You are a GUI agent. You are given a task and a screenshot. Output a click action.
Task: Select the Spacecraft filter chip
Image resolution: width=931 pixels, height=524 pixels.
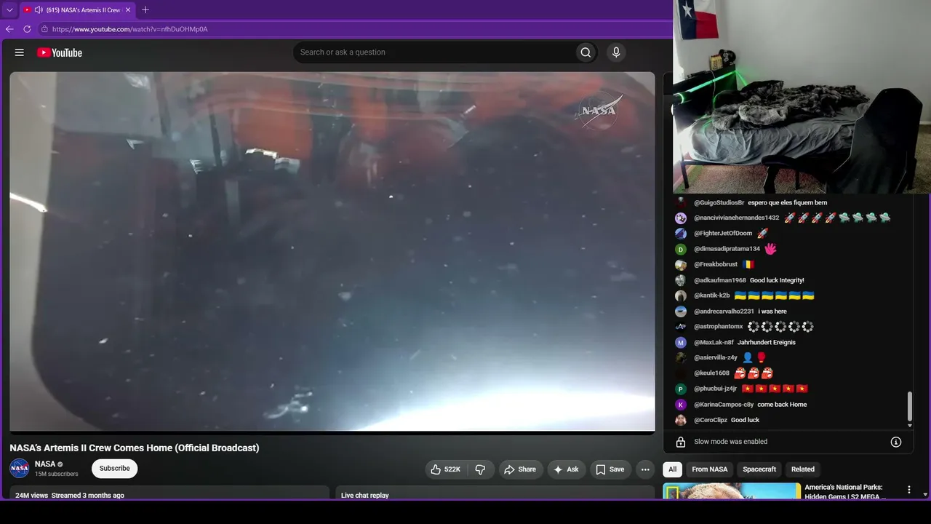pyautogui.click(x=759, y=469)
